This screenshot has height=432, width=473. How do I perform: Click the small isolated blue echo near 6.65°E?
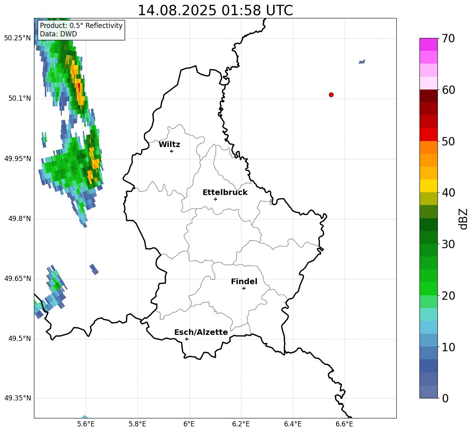pos(362,62)
